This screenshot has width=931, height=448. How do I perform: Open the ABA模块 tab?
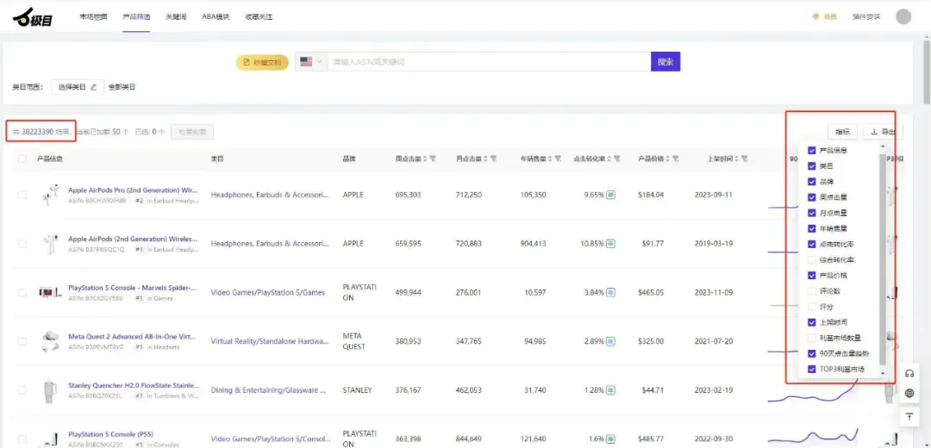[x=216, y=16]
